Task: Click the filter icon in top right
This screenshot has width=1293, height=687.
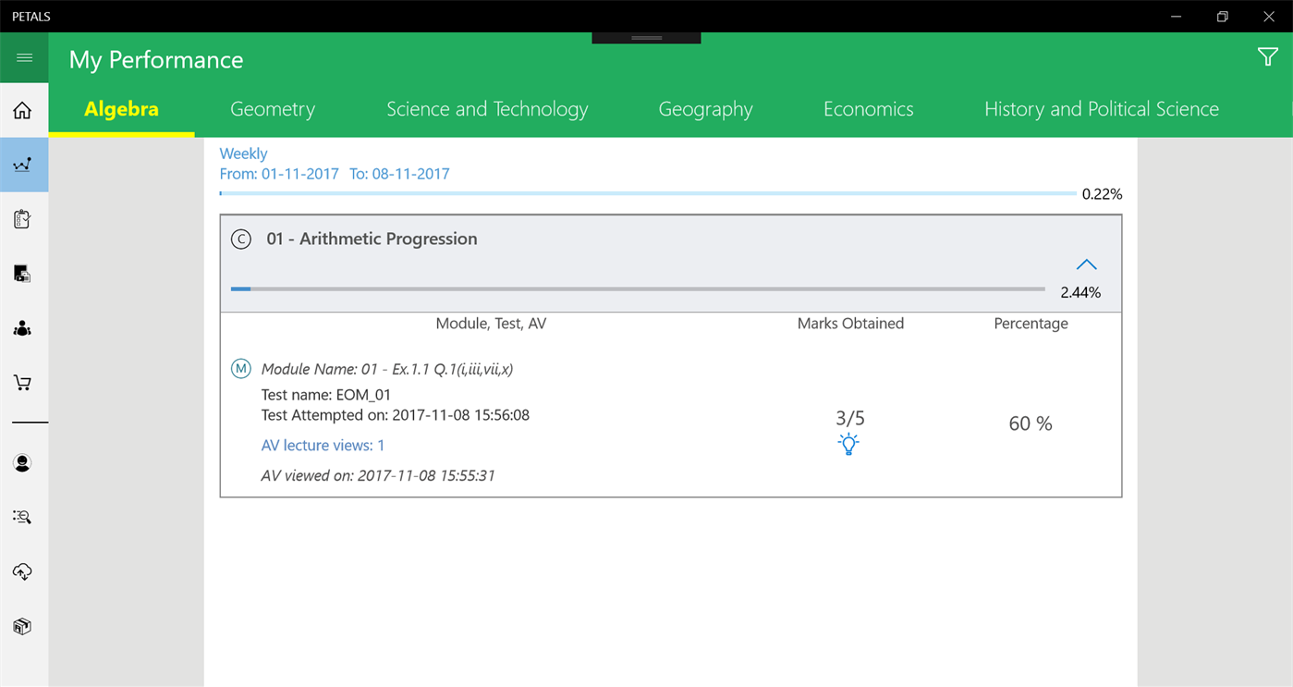Action: [x=1267, y=56]
